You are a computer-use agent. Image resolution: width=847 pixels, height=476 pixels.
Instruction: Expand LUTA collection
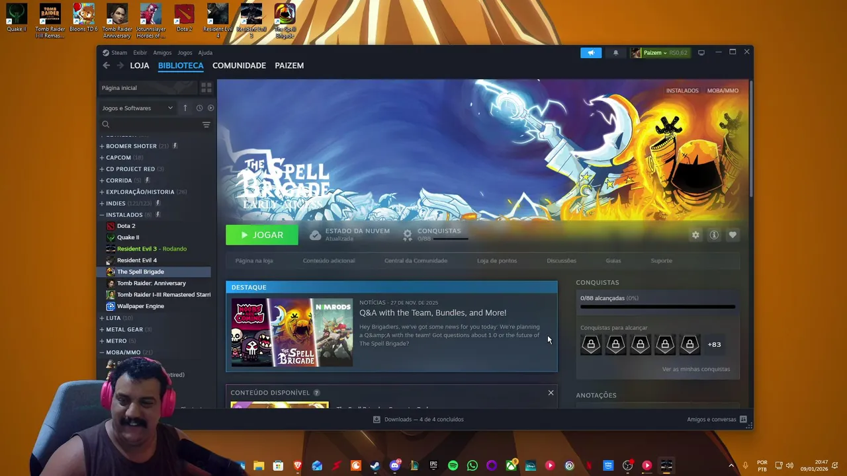[x=101, y=318]
